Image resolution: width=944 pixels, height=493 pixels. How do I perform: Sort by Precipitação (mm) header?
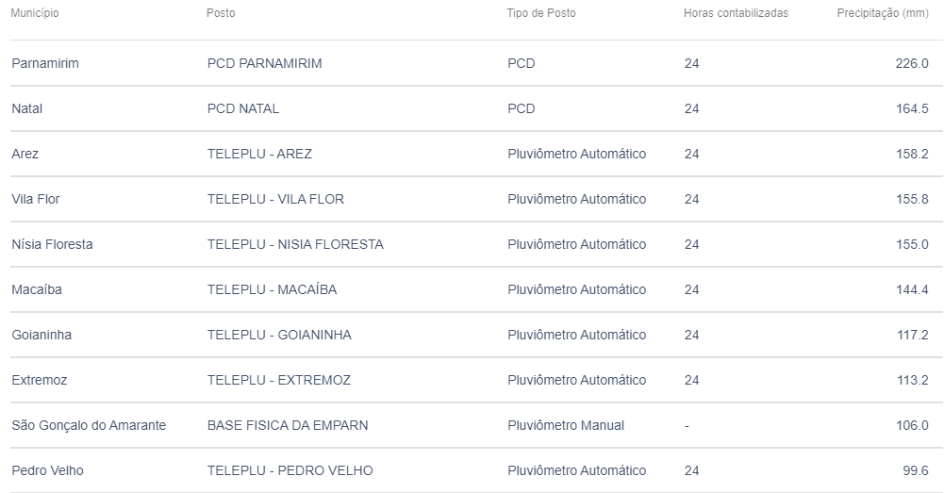click(883, 13)
